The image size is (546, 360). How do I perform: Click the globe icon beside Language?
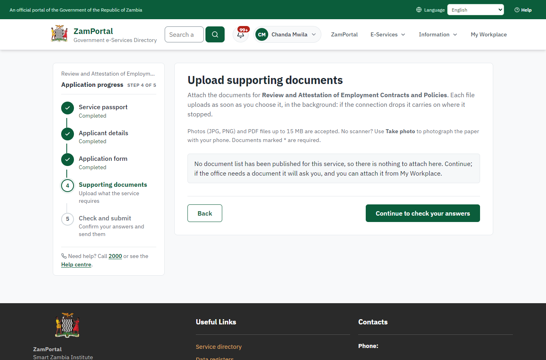click(x=419, y=10)
